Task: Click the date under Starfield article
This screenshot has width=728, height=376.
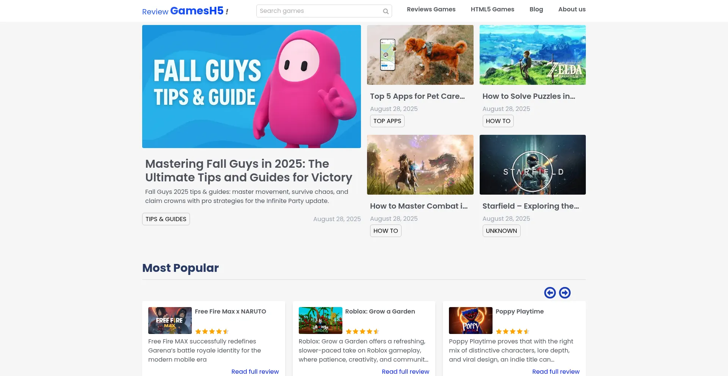Action: [x=506, y=218]
